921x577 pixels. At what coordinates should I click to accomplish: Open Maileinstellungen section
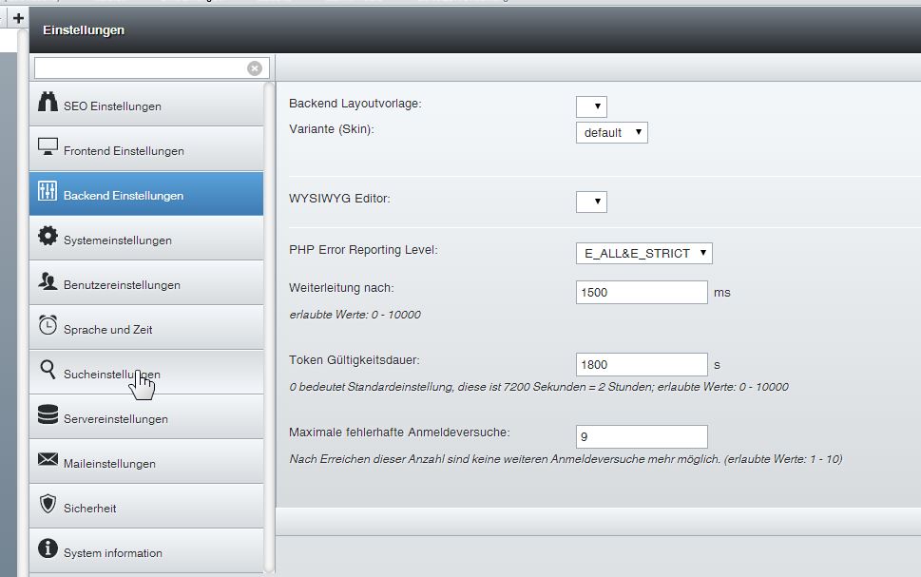(146, 461)
